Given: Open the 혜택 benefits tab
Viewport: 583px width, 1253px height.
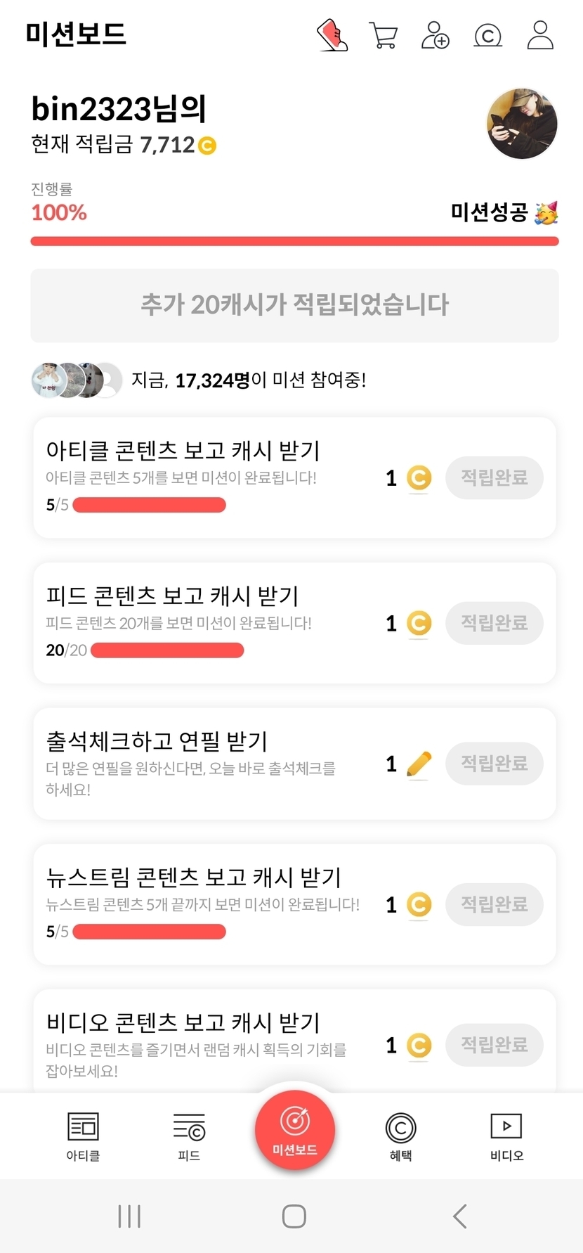Looking at the screenshot, I should point(400,1136).
